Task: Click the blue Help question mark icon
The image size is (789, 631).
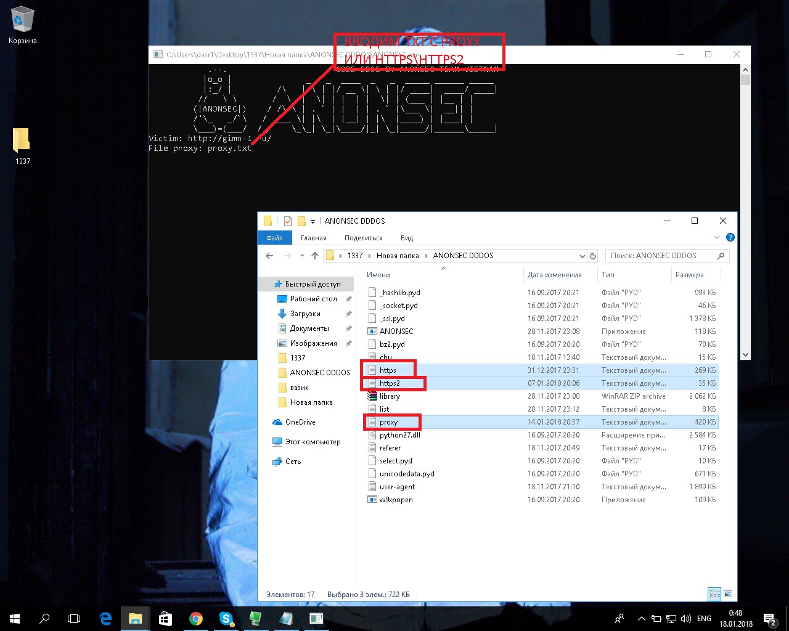Action: (730, 237)
